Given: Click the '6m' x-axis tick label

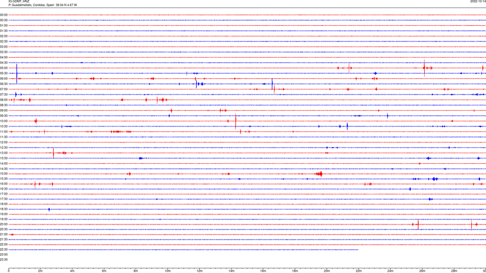Looking at the screenshot, I should [x=104, y=271].
